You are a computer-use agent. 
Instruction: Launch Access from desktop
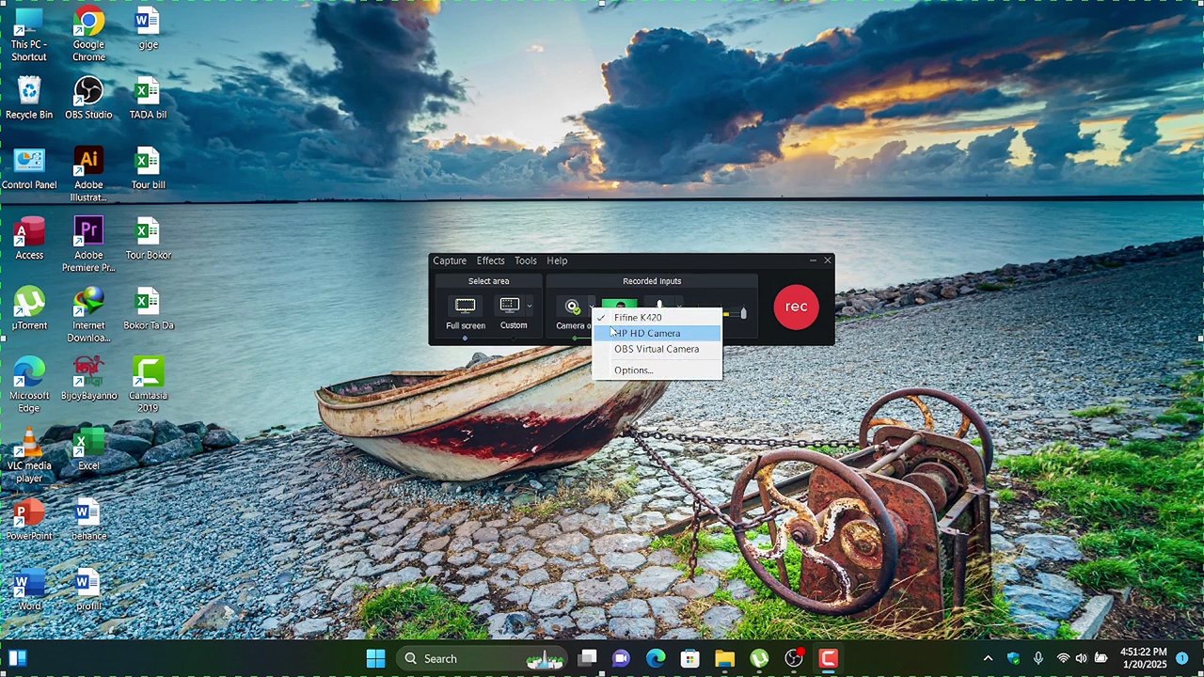pyautogui.click(x=29, y=239)
